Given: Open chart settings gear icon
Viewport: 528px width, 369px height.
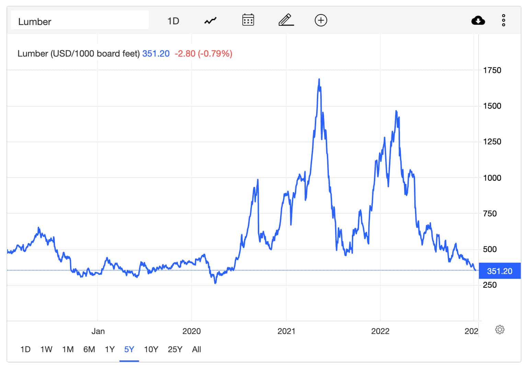Looking at the screenshot, I should [x=500, y=330].
